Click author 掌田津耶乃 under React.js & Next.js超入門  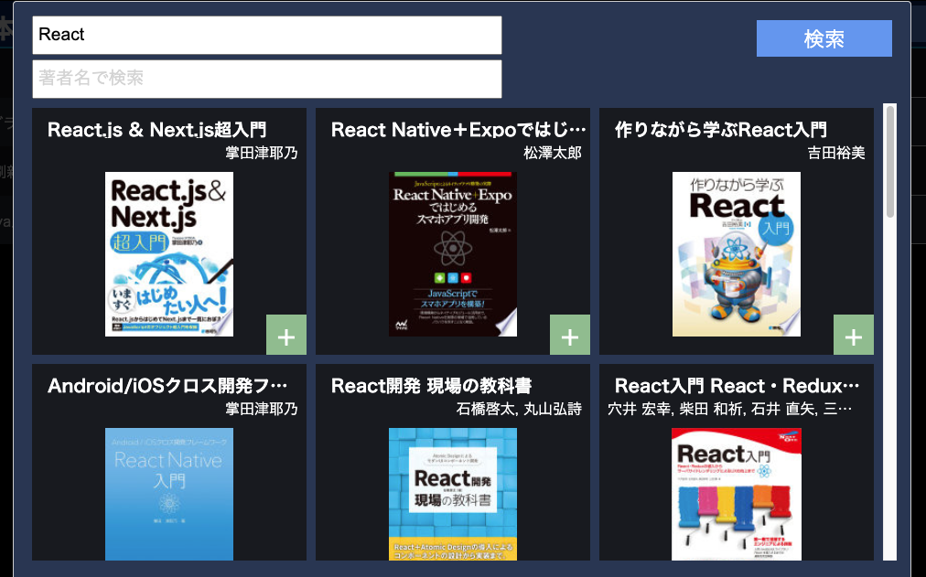click(262, 154)
